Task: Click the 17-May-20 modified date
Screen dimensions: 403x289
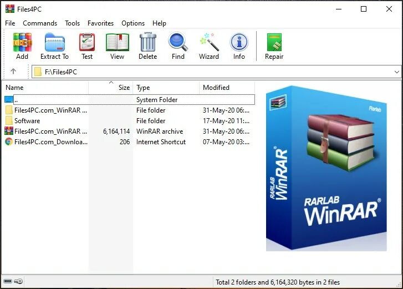Action: pyautogui.click(x=226, y=121)
